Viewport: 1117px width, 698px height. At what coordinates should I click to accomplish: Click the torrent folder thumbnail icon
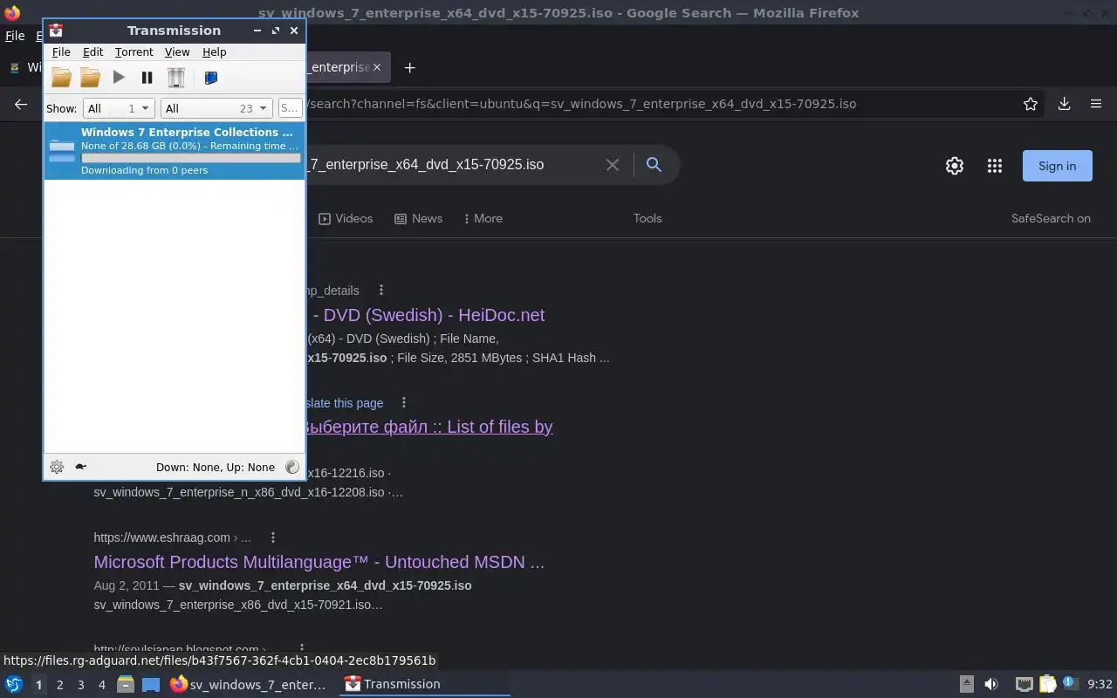click(62, 151)
